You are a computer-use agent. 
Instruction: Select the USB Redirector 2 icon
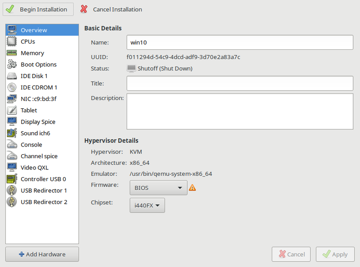click(x=12, y=202)
